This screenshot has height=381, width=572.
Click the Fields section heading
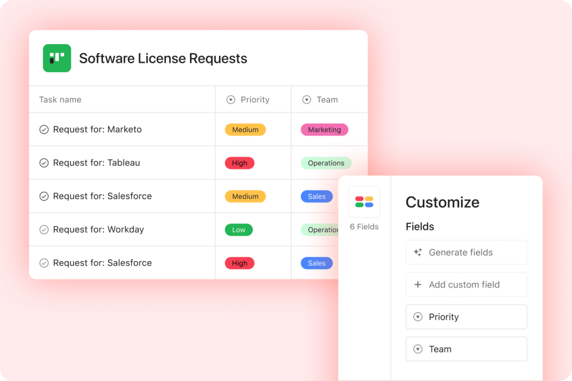pyautogui.click(x=420, y=226)
